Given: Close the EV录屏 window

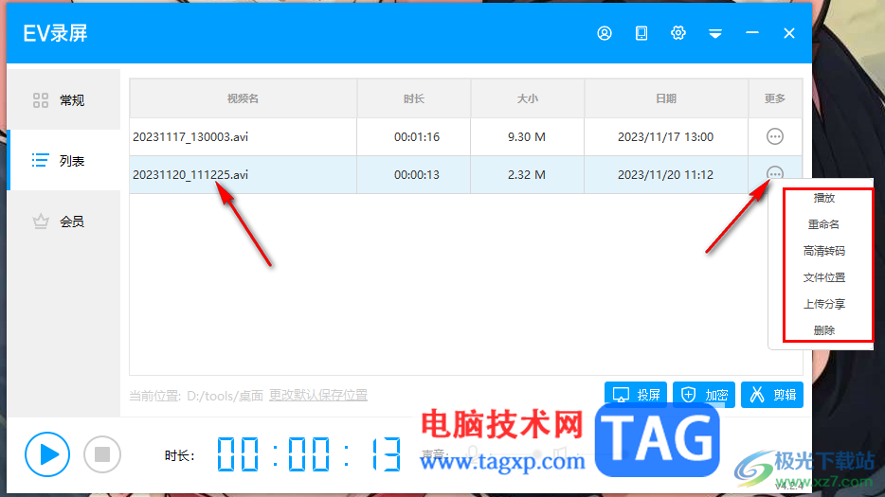Looking at the screenshot, I should (x=789, y=33).
